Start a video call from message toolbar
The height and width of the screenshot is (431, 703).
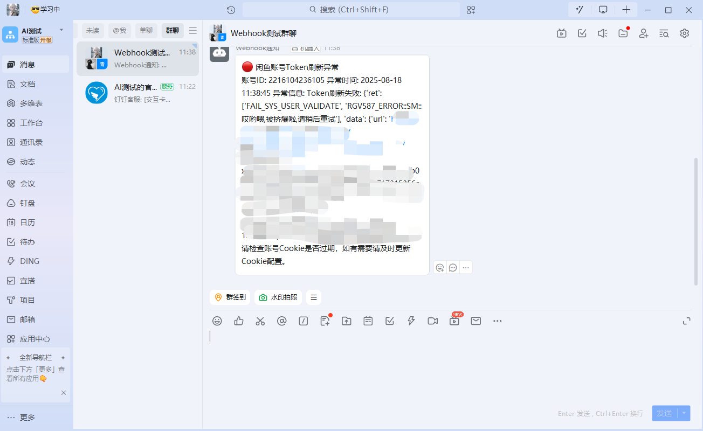(432, 321)
